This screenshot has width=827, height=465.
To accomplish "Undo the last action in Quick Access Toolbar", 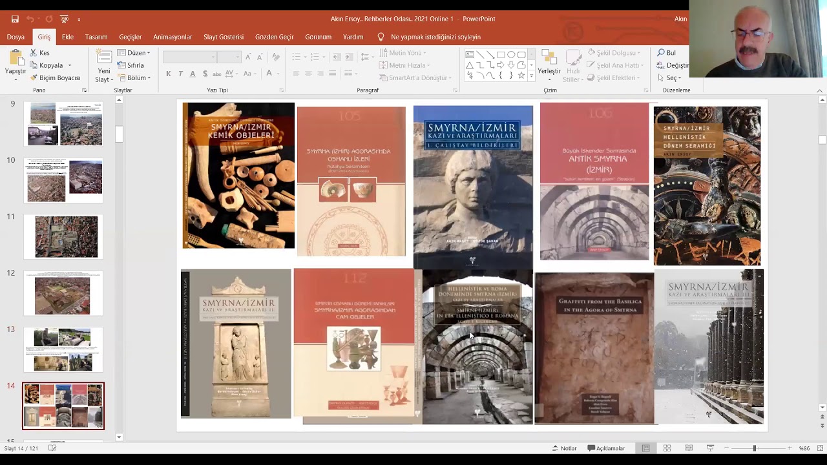I will (x=31, y=19).
